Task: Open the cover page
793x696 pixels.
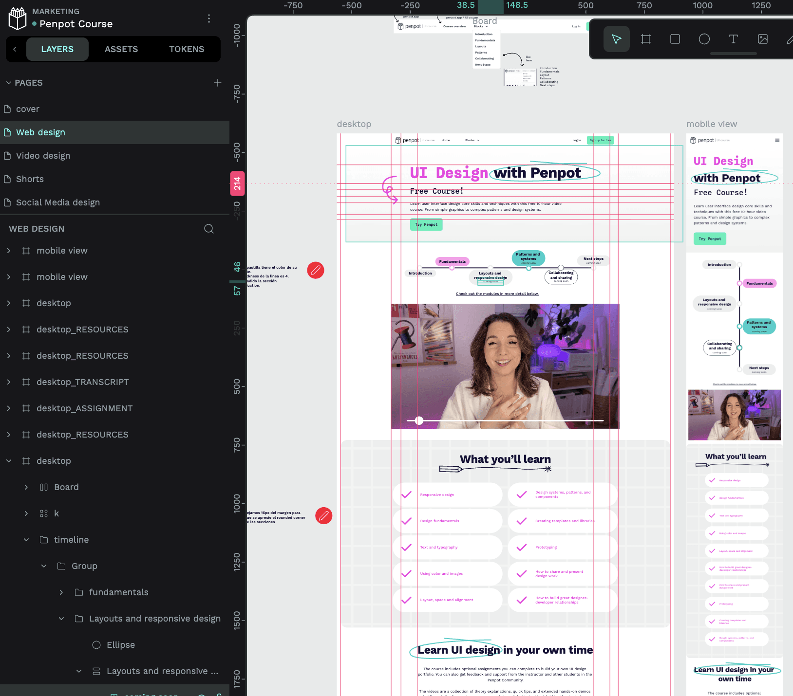Action: click(114, 109)
